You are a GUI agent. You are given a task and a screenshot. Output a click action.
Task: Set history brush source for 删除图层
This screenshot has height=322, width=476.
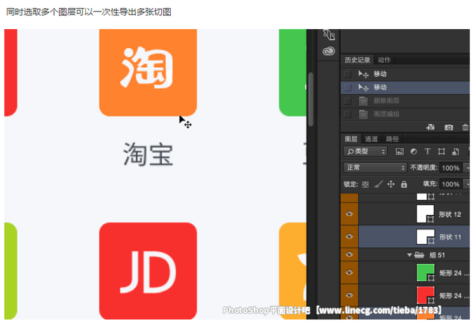pyautogui.click(x=348, y=101)
